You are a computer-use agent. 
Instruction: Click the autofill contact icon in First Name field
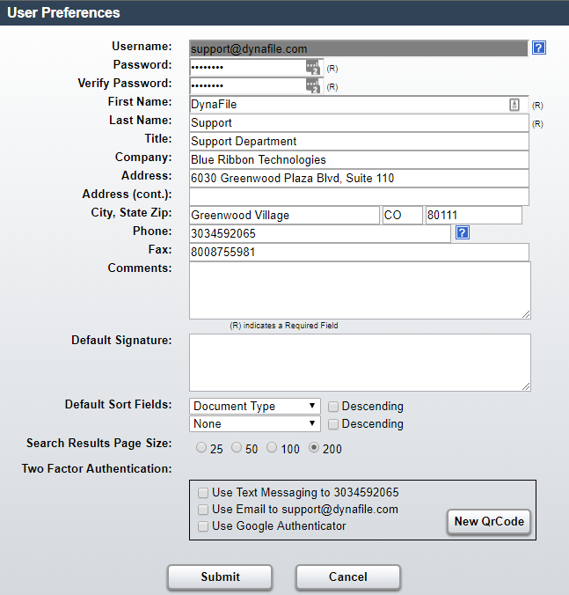pyautogui.click(x=514, y=105)
